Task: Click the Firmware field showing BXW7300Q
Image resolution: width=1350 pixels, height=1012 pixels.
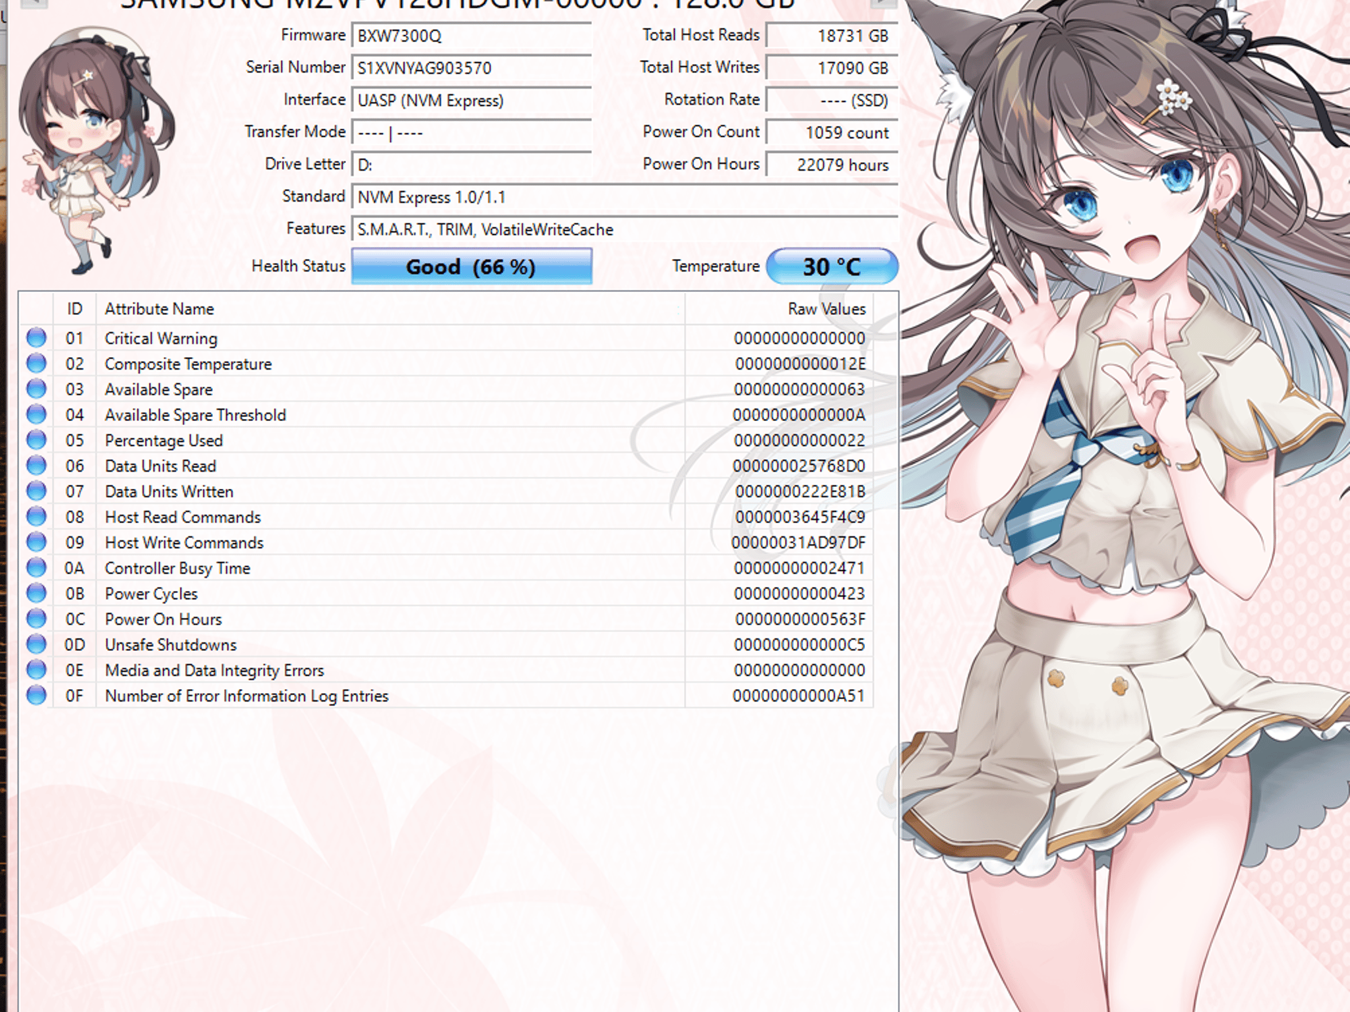Action: tap(471, 36)
